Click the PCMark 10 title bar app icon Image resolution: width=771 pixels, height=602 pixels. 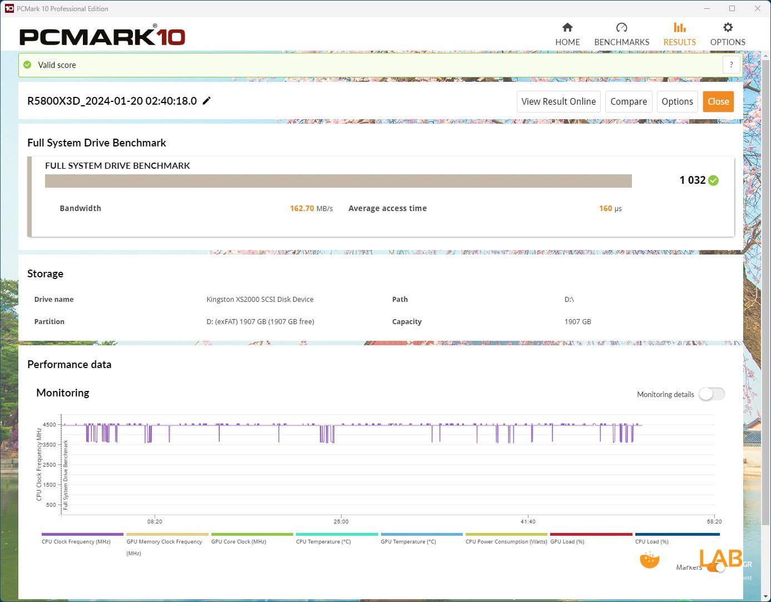tap(9, 8)
